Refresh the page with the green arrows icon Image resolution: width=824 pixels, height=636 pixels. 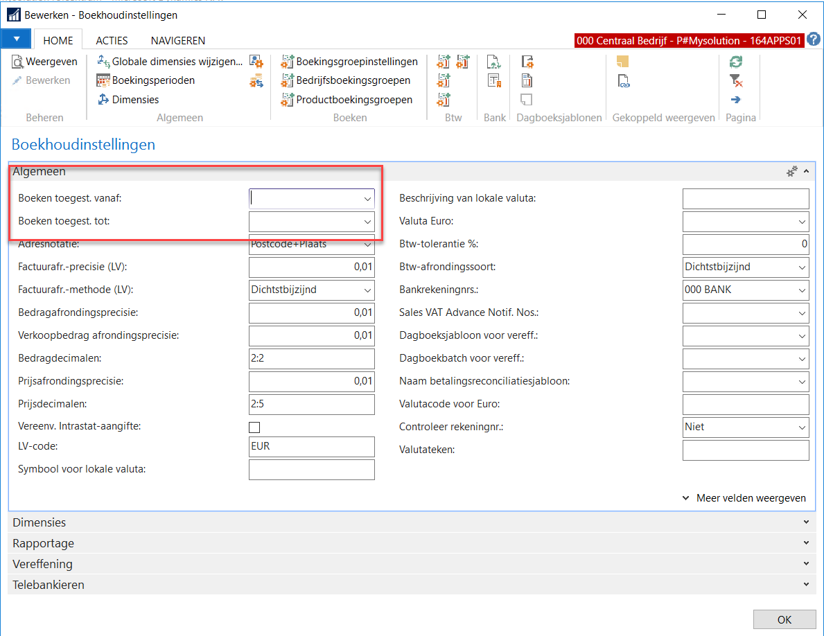click(736, 62)
